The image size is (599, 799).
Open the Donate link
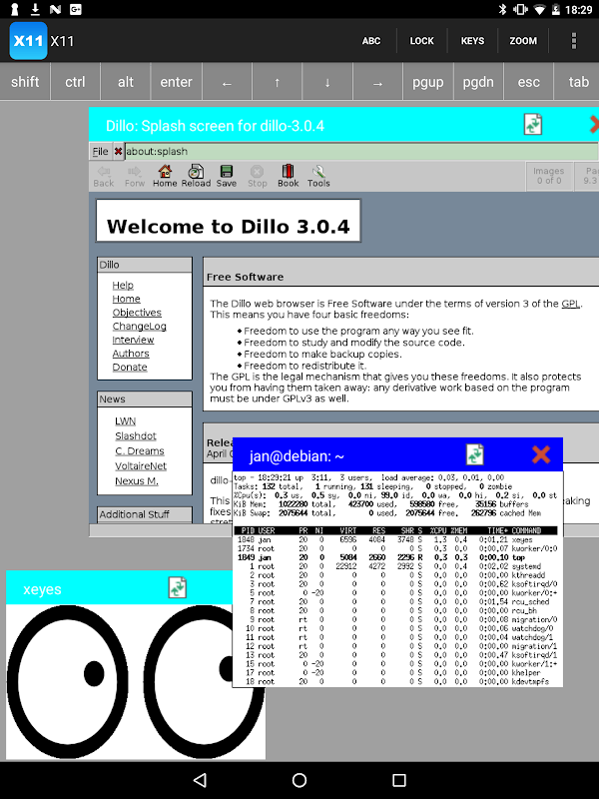[x=130, y=368]
